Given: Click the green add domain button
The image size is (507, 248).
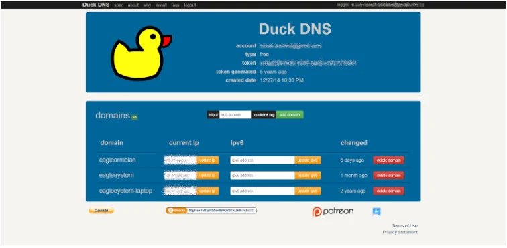Looking at the screenshot, I should [x=290, y=114].
